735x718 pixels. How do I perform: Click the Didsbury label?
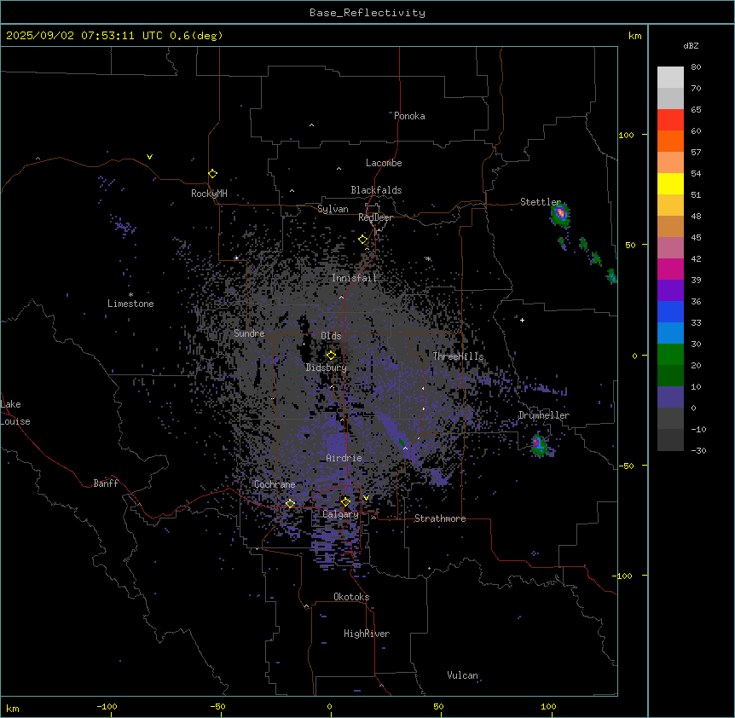point(327,368)
